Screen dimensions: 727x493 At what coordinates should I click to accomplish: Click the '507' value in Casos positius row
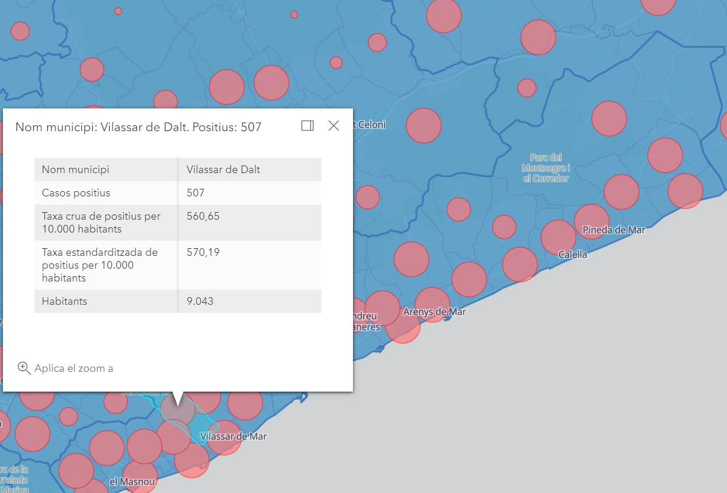tap(195, 193)
